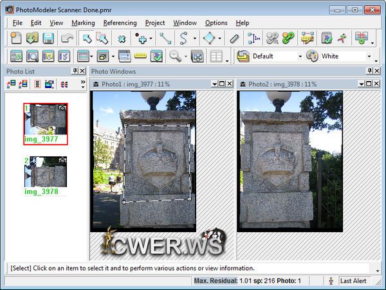Screen dimensions: 386x290
Task: Select the Curve S-shaped tool
Action: (183, 39)
